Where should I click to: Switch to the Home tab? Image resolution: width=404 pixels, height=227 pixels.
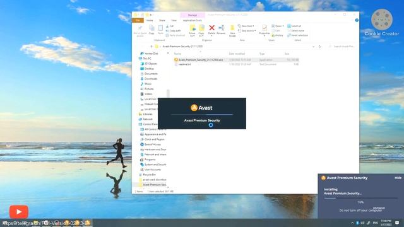click(150, 20)
